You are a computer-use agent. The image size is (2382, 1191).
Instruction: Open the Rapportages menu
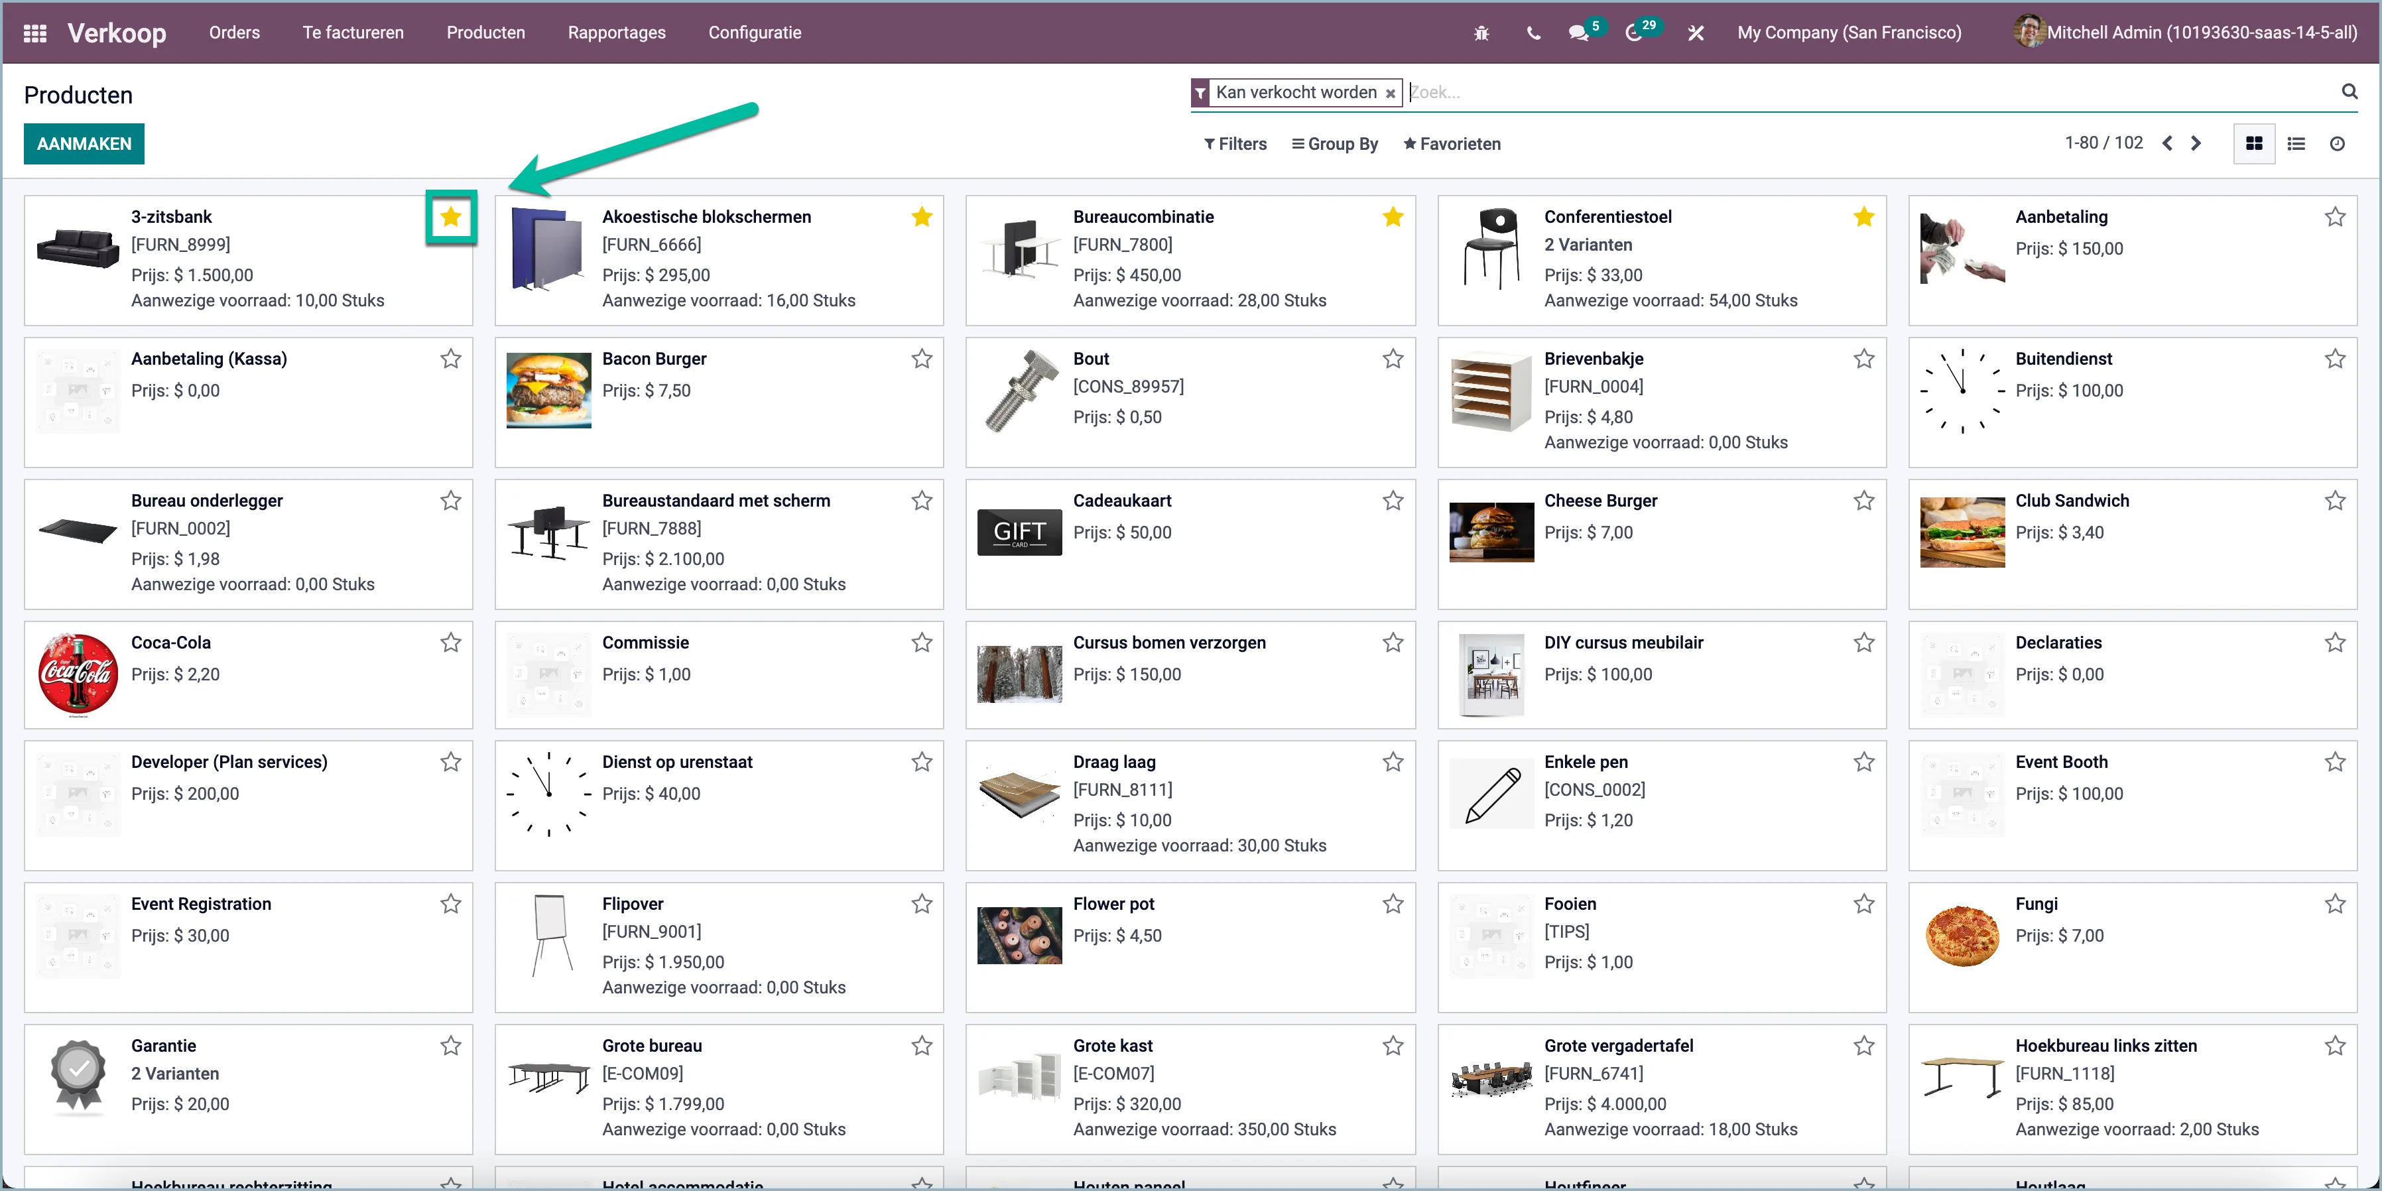[617, 32]
